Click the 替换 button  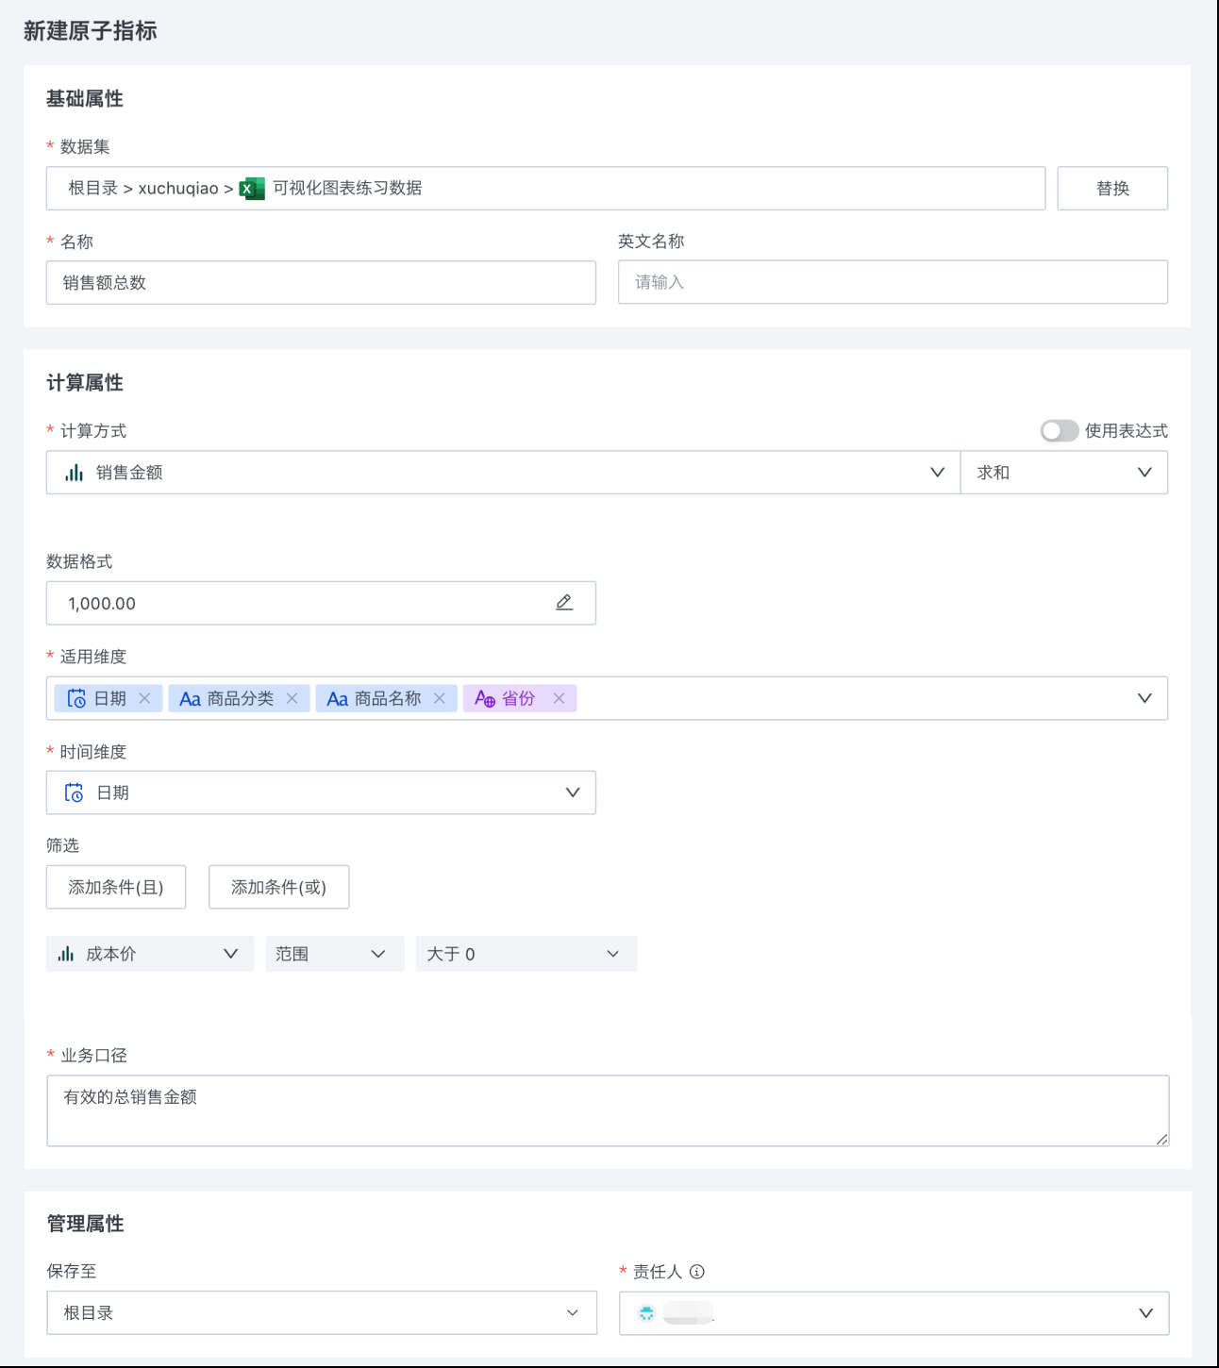pyautogui.click(x=1112, y=189)
